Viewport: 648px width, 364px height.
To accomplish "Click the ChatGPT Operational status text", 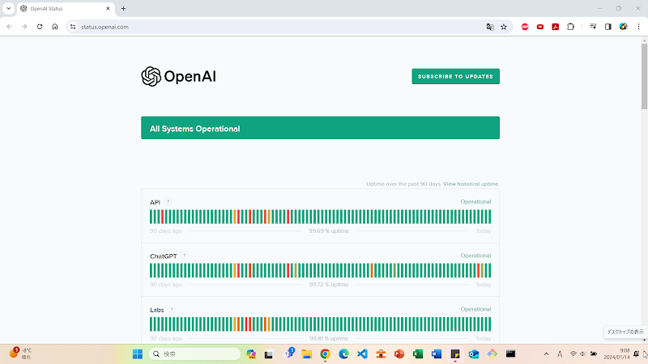I will point(475,256).
